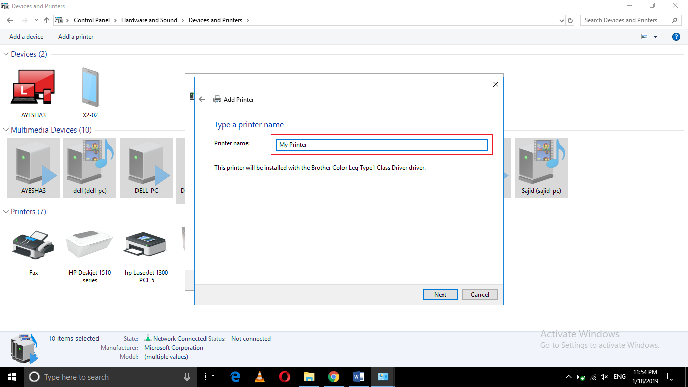
Task: Click the Help question mark icon
Action: pos(676,36)
